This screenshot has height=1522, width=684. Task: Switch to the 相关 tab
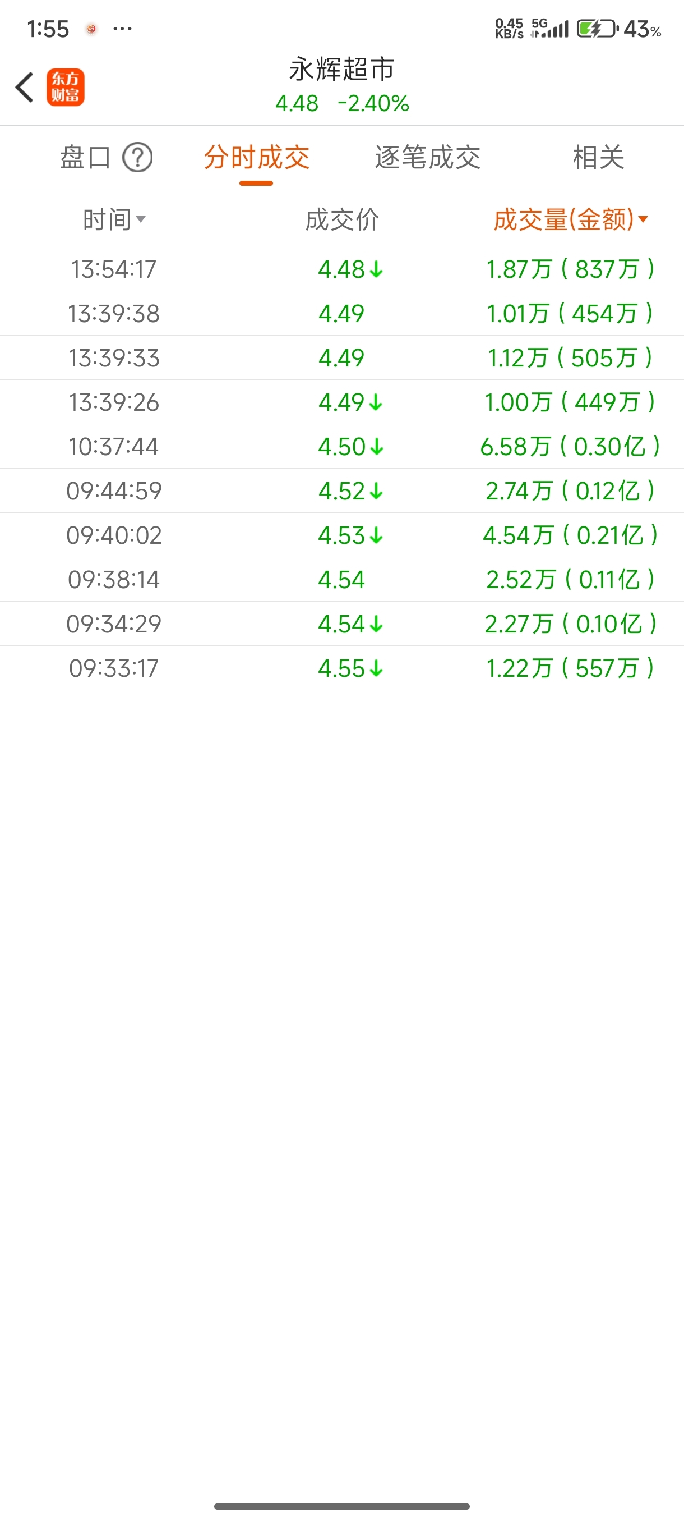click(598, 158)
